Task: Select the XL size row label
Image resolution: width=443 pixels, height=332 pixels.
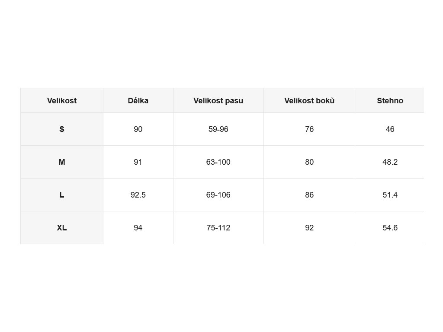Action: click(x=62, y=227)
